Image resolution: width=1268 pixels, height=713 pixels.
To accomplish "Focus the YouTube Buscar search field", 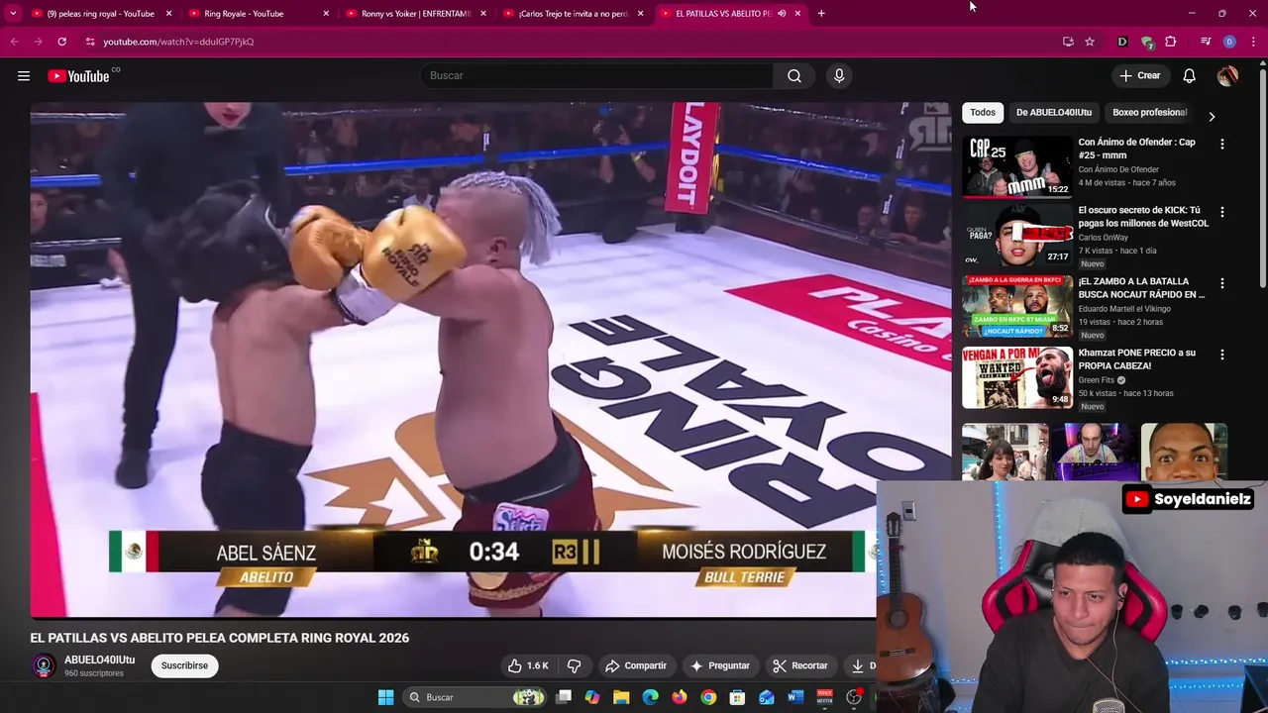I will [597, 76].
